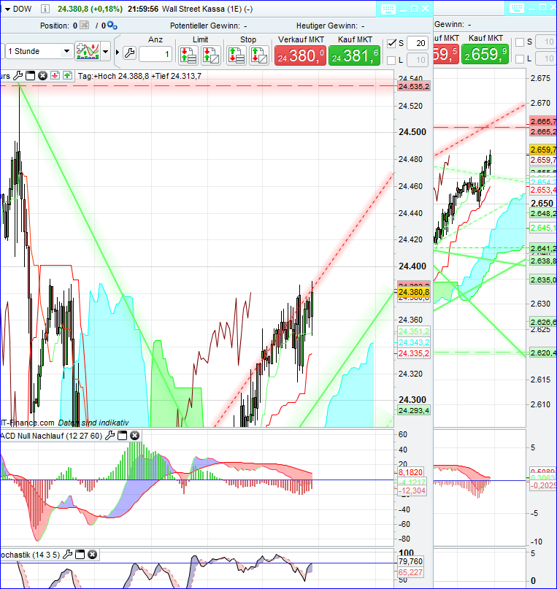
Task: Focus the Anz quantity input field
Action: [x=155, y=54]
